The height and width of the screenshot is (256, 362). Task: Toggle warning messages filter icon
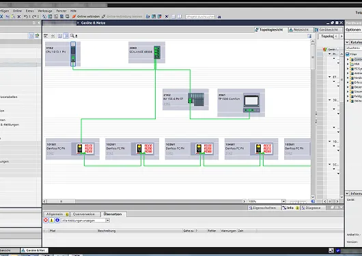tap(51, 221)
